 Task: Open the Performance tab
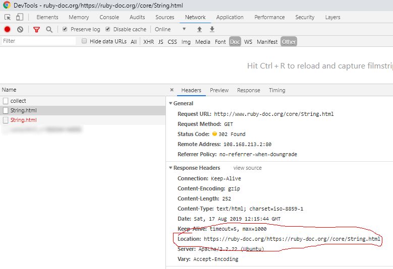pos(269,17)
